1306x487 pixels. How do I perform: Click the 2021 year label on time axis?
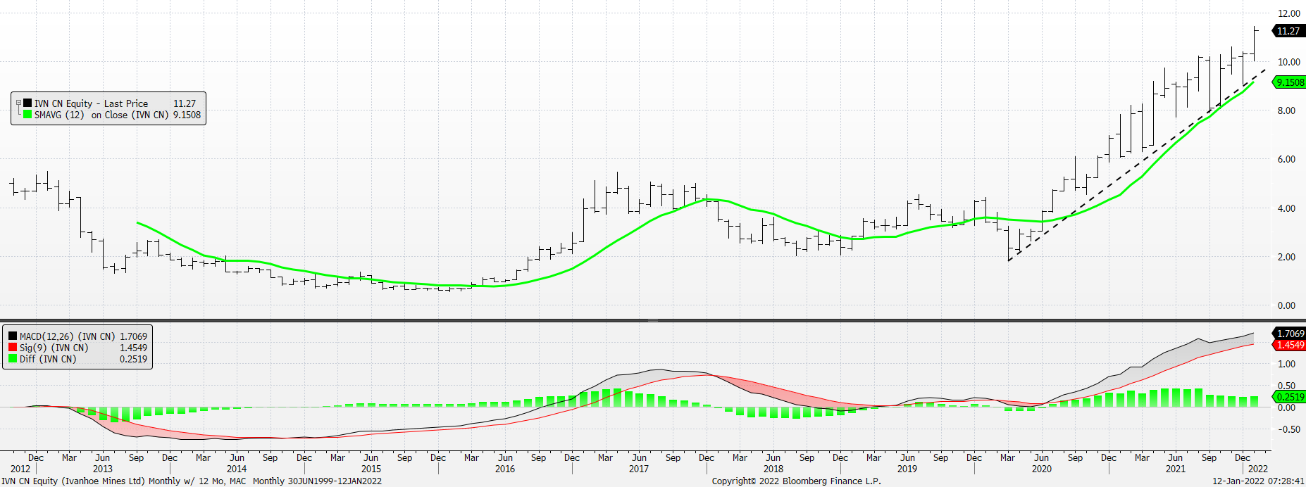coord(1175,469)
